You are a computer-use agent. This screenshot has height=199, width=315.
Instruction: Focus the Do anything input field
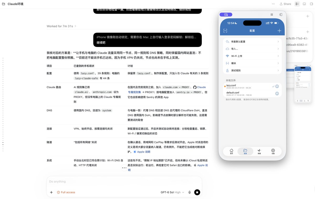tap(124, 181)
